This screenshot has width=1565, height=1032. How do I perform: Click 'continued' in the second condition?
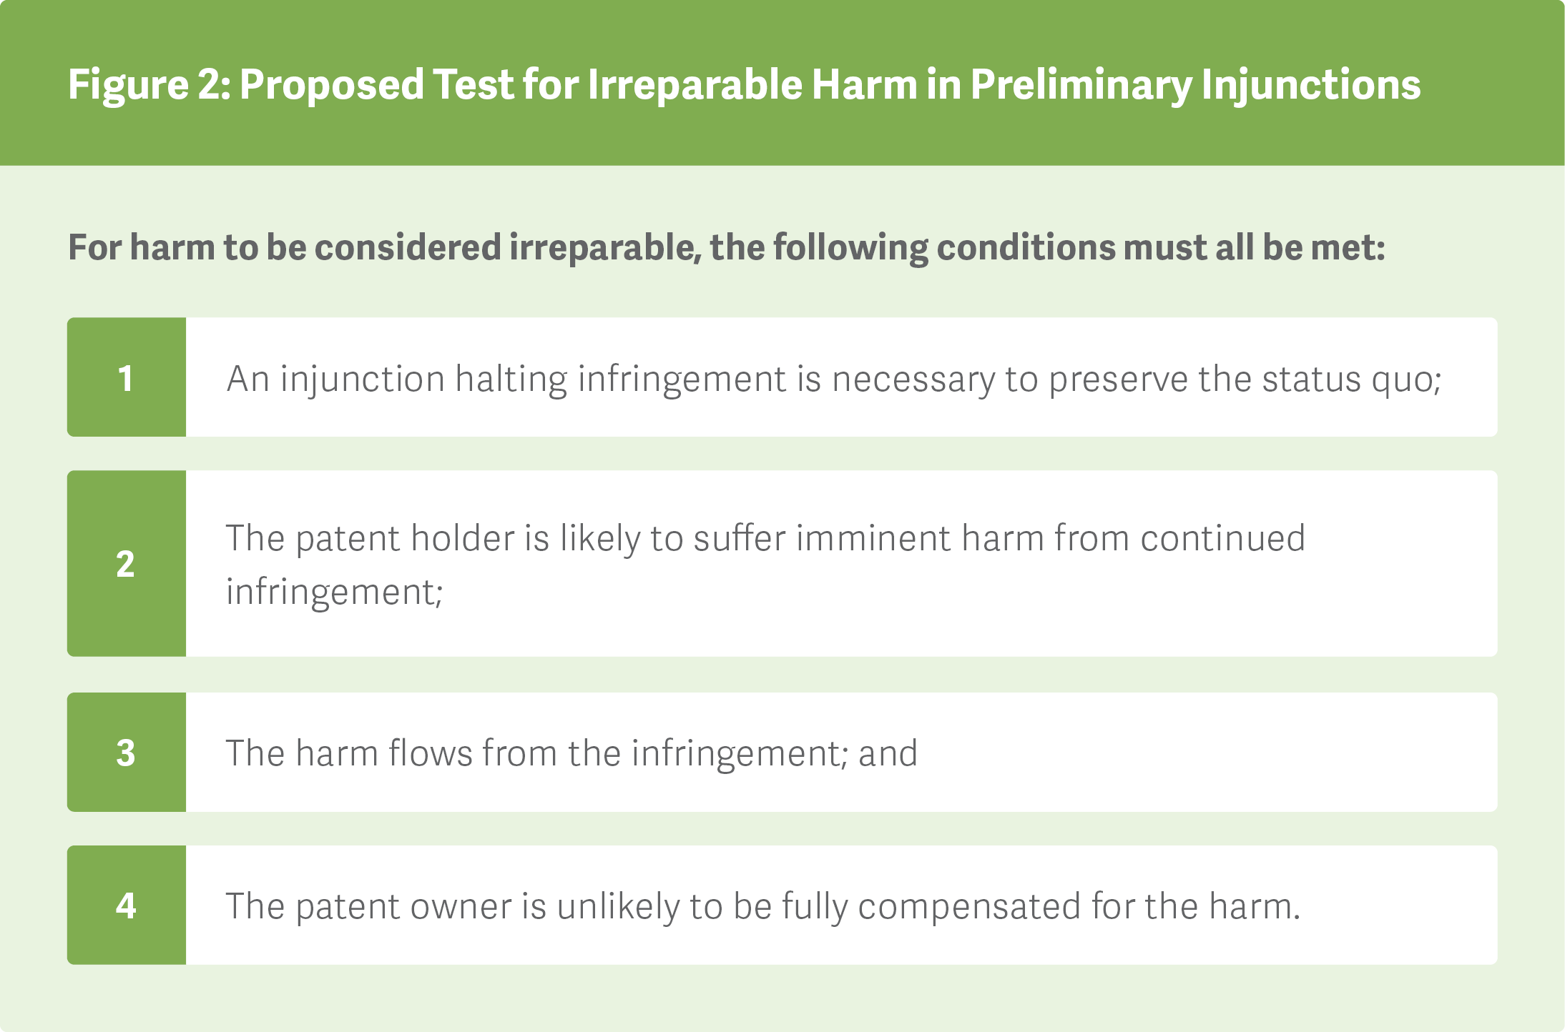[x=1222, y=538]
